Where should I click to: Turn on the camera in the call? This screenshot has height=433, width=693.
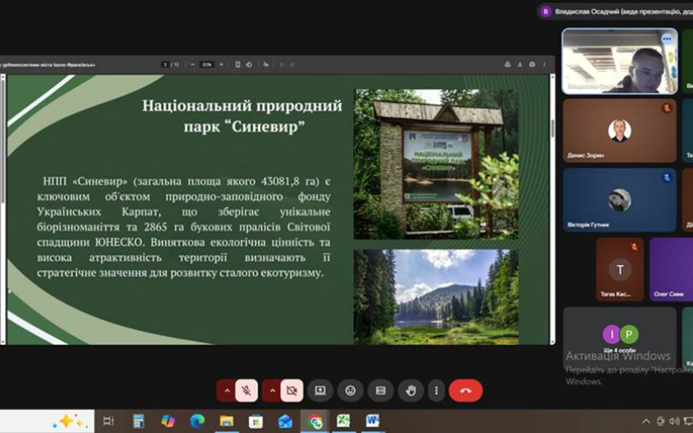tap(292, 391)
